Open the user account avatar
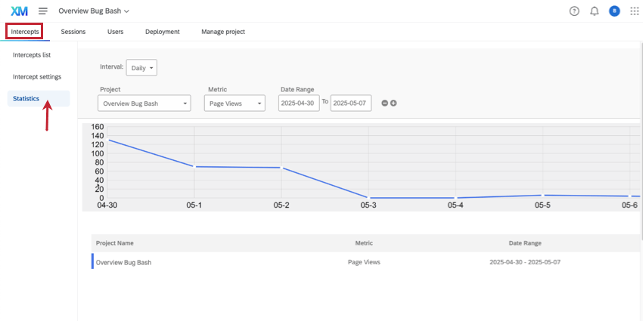The height and width of the screenshot is (321, 643). [614, 11]
